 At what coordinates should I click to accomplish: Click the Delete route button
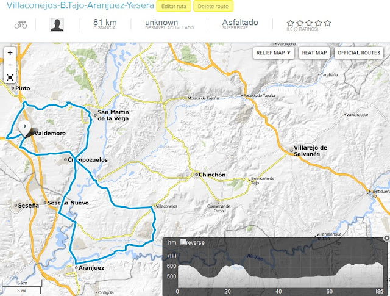click(x=213, y=6)
